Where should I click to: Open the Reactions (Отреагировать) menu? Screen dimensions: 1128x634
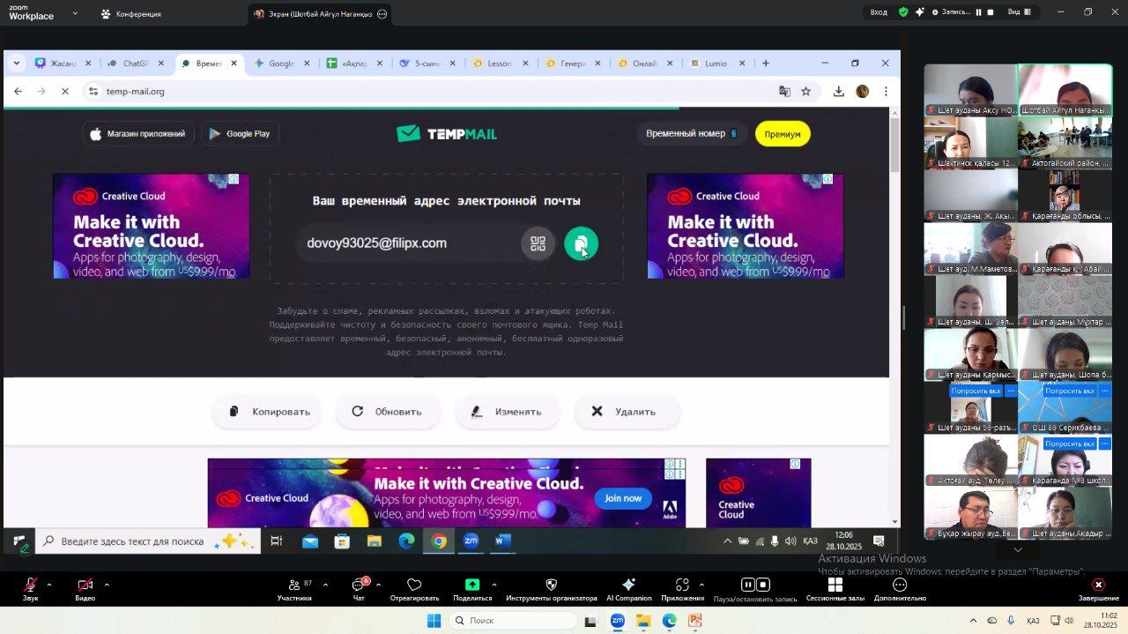[414, 587]
